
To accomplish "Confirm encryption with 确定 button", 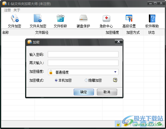I will (84, 92).
